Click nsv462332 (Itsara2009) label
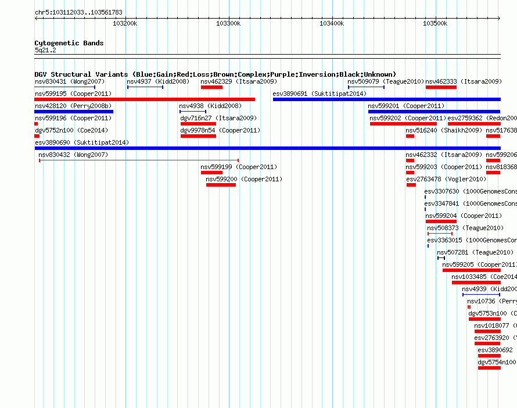 (444, 155)
